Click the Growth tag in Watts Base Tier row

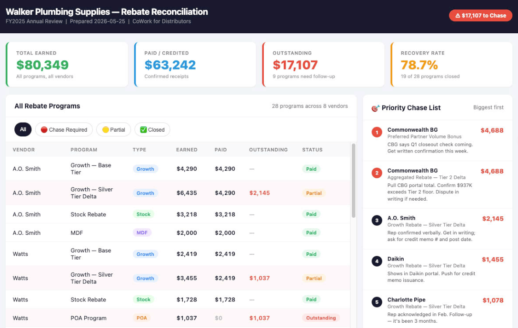(145, 254)
